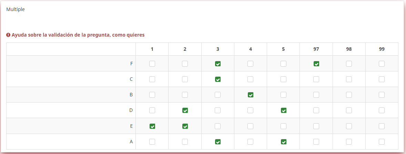Check row D column 97 checkbox

click(x=316, y=110)
